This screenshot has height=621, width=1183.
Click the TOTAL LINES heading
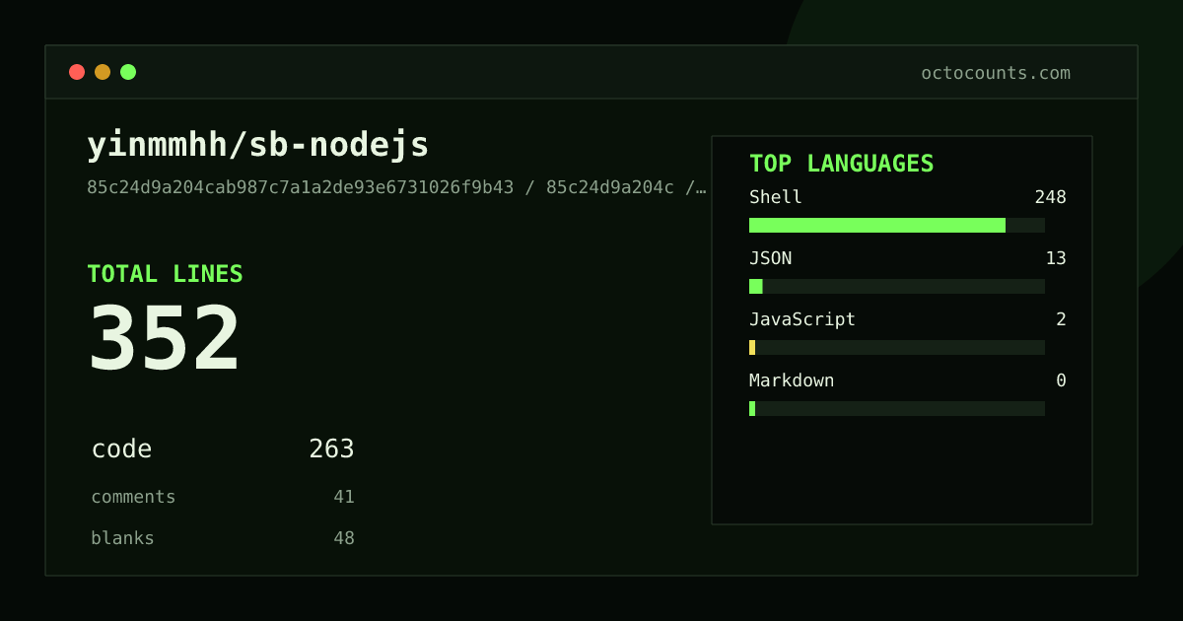(x=165, y=274)
